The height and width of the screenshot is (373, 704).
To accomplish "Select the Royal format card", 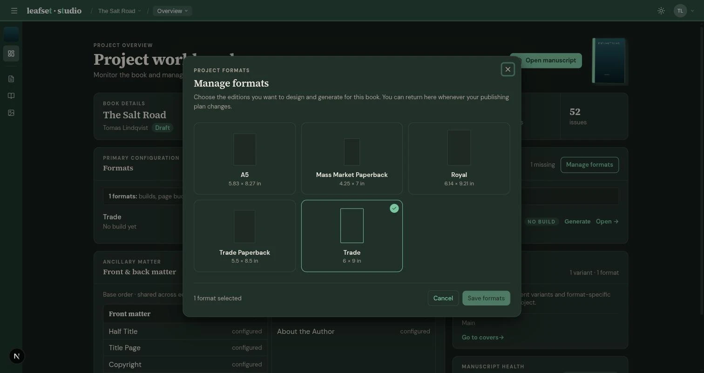I will click(459, 158).
